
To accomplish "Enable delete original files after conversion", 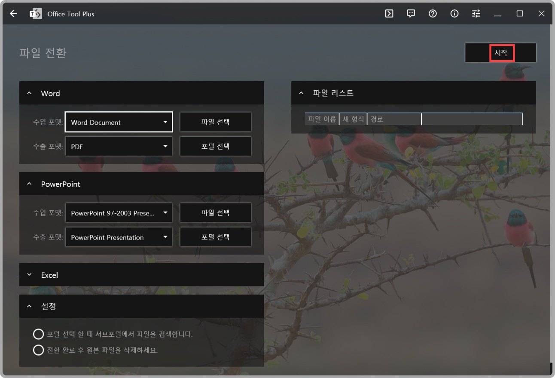I will point(38,350).
